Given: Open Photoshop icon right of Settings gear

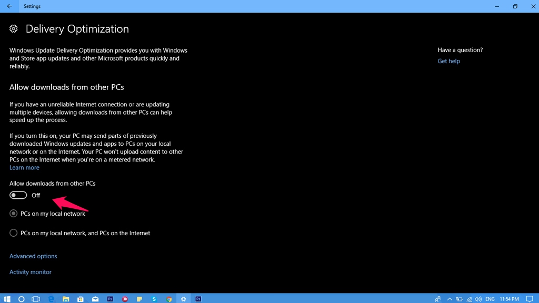Looking at the screenshot, I should point(198,299).
